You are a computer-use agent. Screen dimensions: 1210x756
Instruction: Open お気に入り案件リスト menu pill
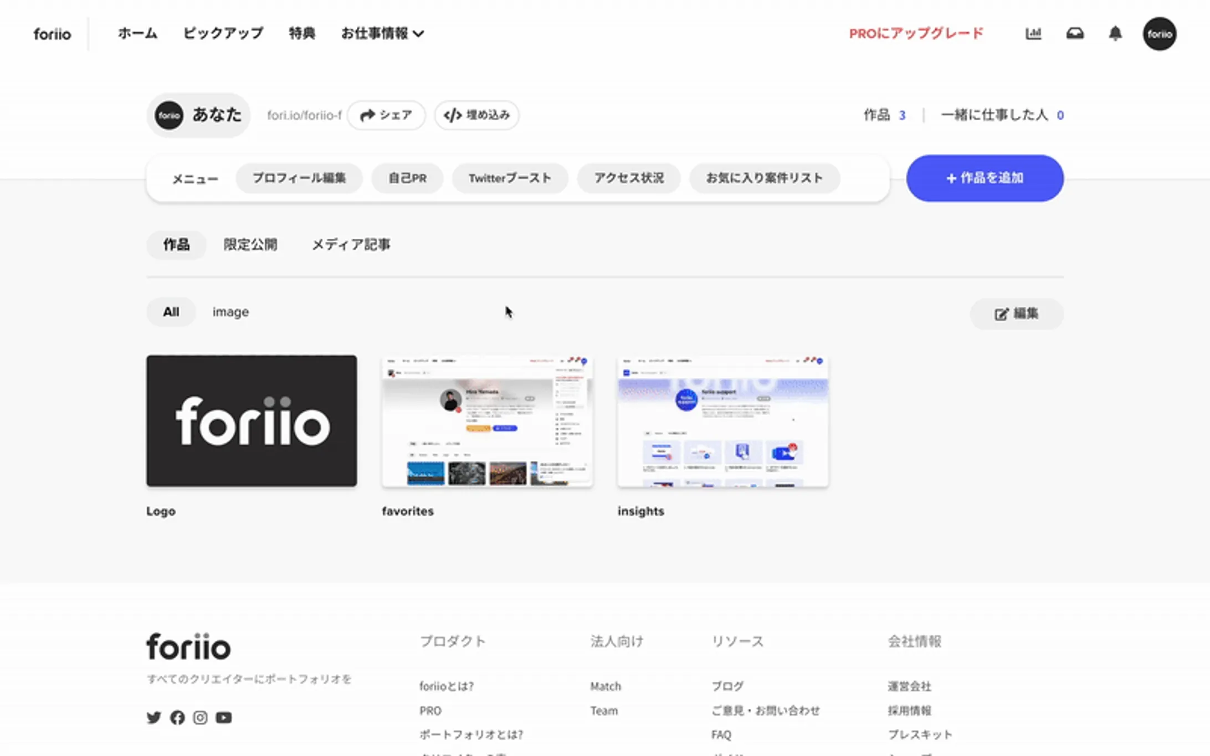coord(765,178)
